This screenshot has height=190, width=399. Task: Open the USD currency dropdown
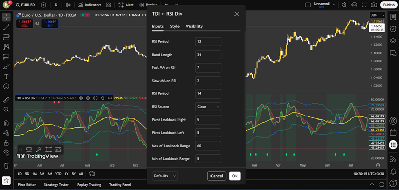point(378,15)
